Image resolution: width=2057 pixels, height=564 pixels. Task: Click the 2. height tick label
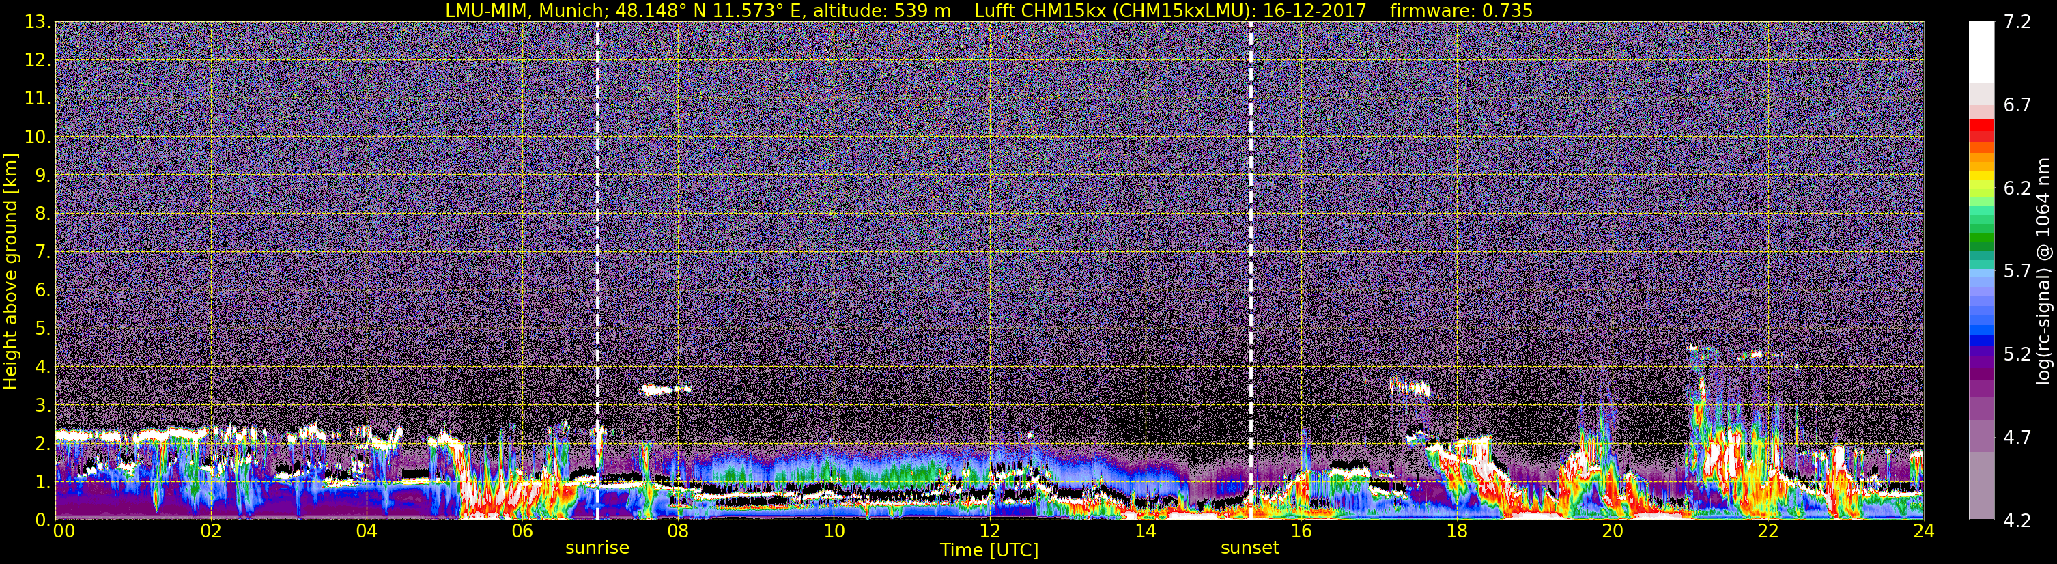click(x=42, y=443)
